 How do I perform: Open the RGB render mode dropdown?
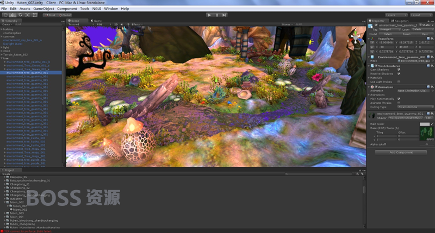point(104,24)
